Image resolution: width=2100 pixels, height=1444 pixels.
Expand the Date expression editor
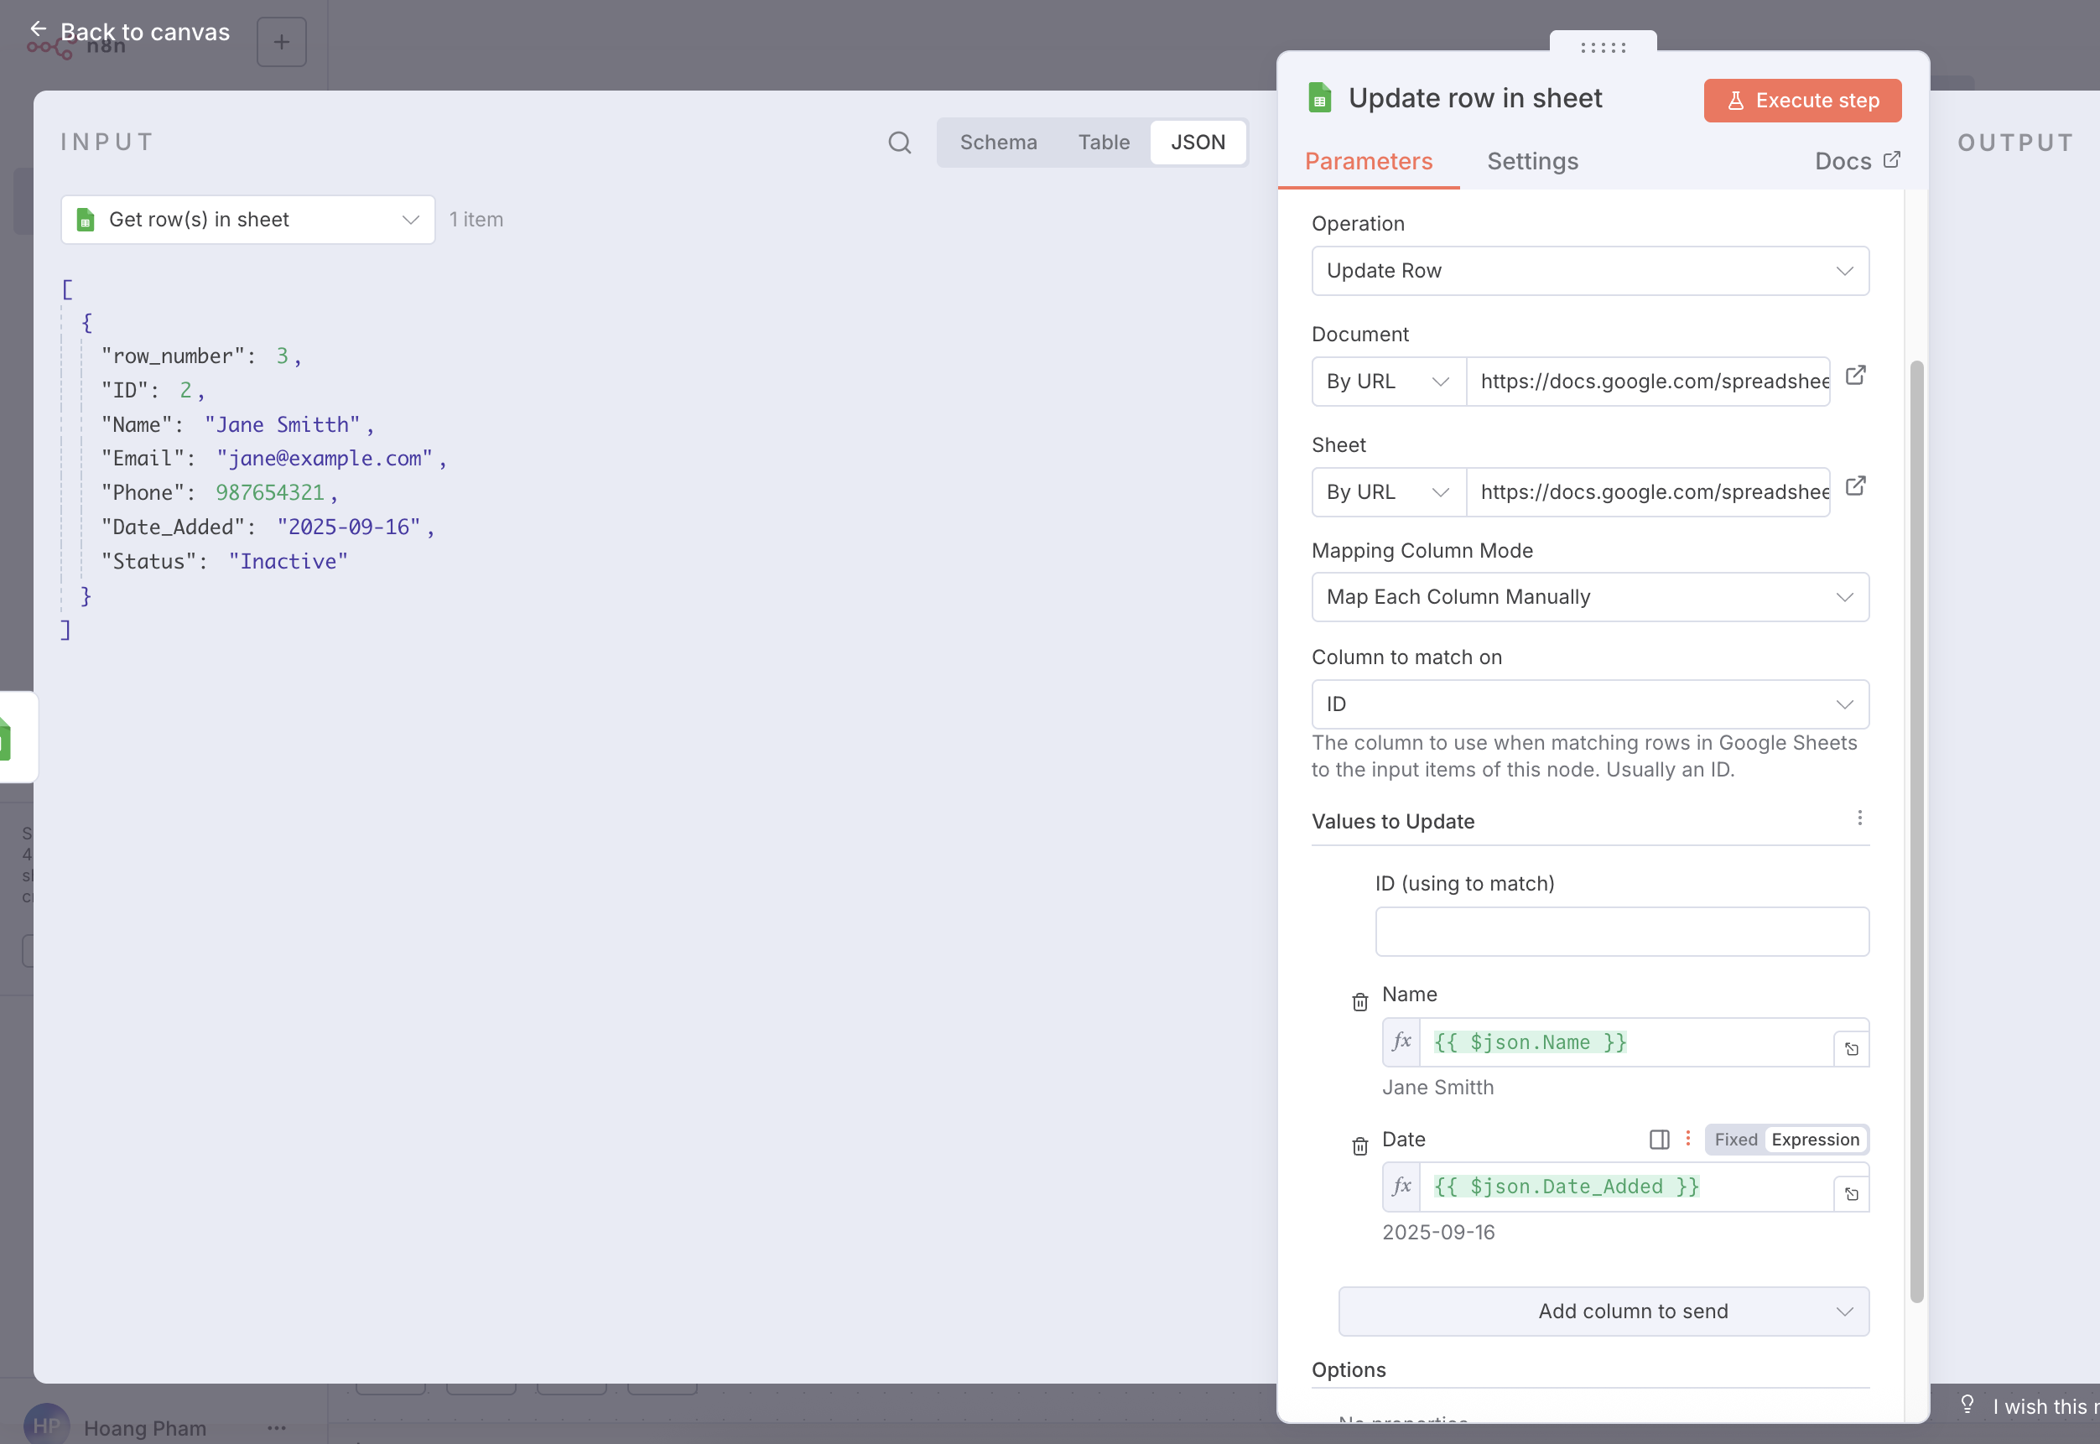point(1851,1193)
